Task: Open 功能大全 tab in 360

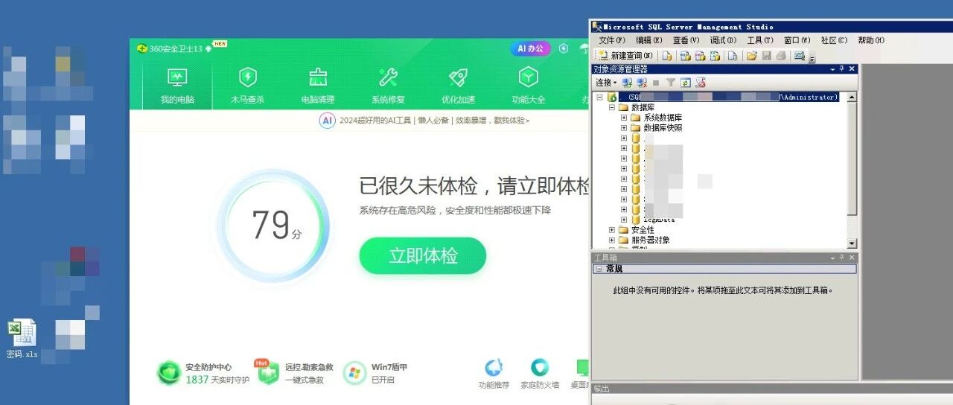Action: point(529,86)
